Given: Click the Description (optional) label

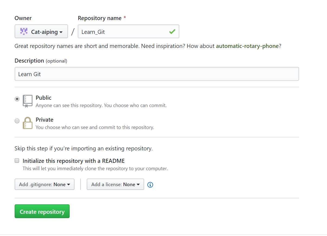Looking at the screenshot, I should tap(41, 61).
